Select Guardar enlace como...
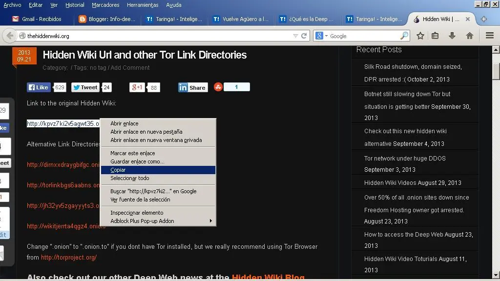Viewport: 500px width, 281px height. coord(158,161)
